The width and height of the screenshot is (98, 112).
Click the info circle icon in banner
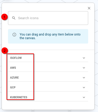click(x=14, y=35)
